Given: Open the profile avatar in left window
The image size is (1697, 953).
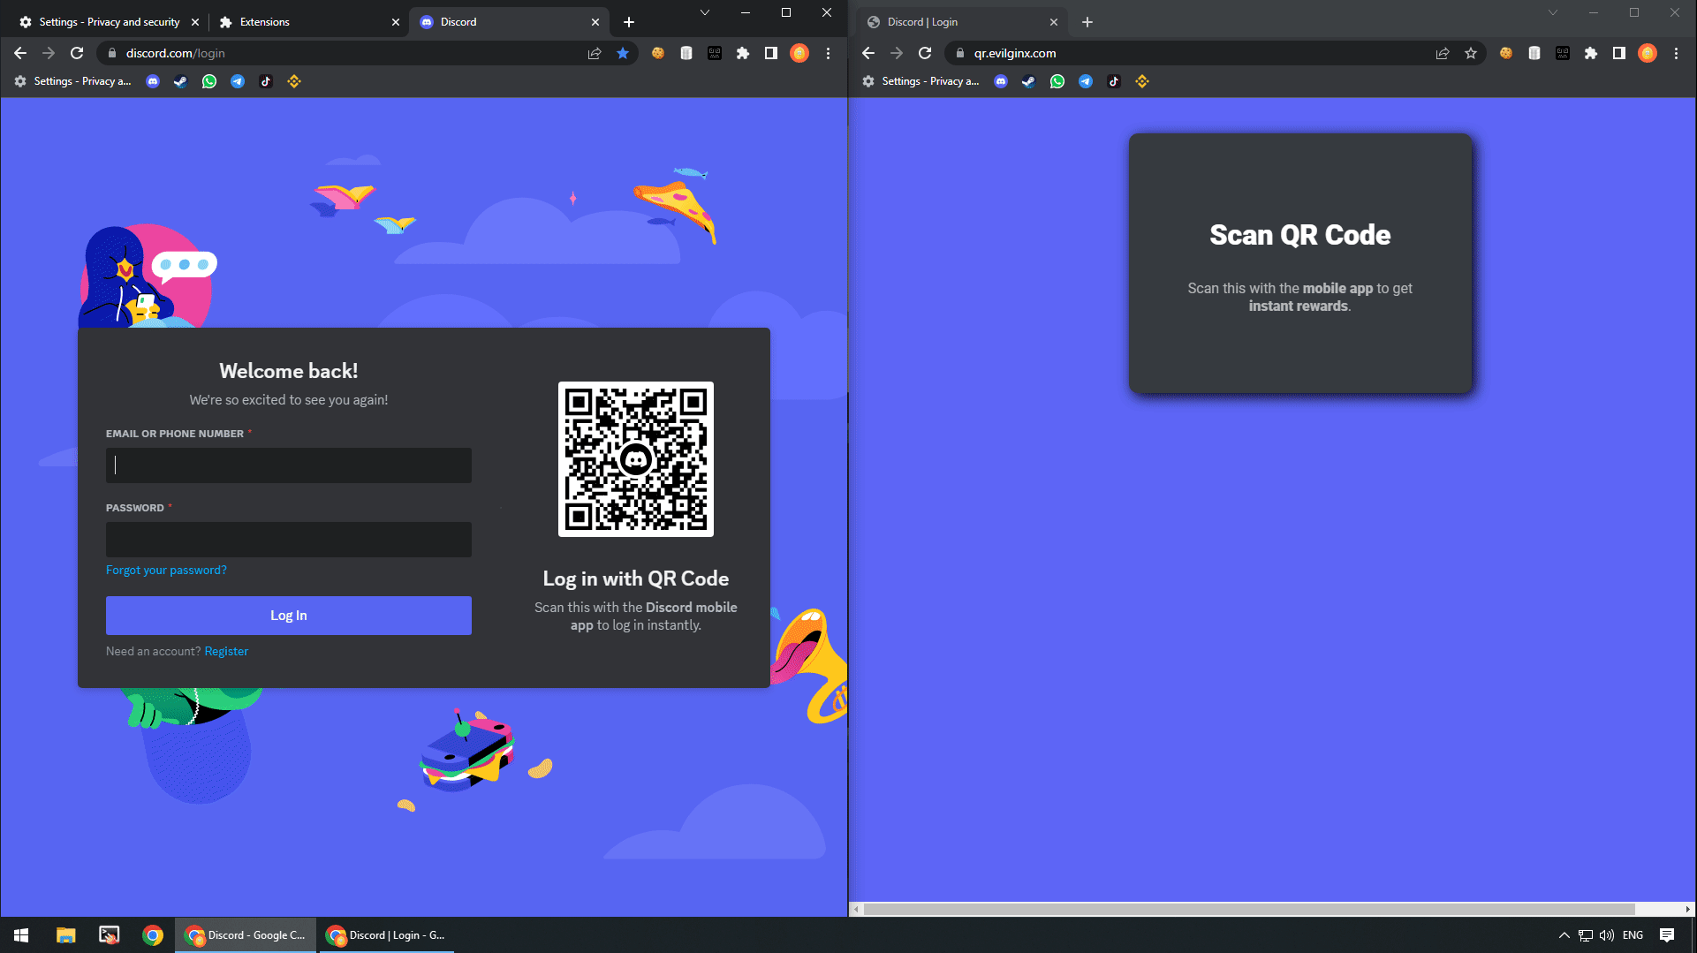Looking at the screenshot, I should 799,54.
